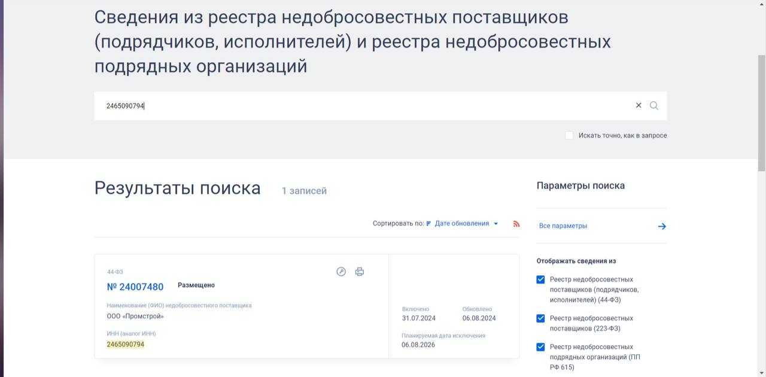
Task: Uncheck the ПП РФ 615 registry checkbox
Action: coord(541,347)
